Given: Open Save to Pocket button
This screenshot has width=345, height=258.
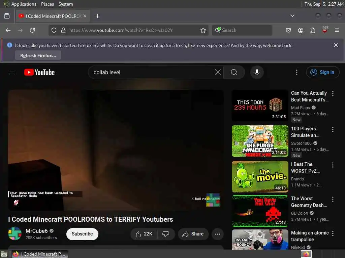Looking at the screenshot, I should 288,30.
